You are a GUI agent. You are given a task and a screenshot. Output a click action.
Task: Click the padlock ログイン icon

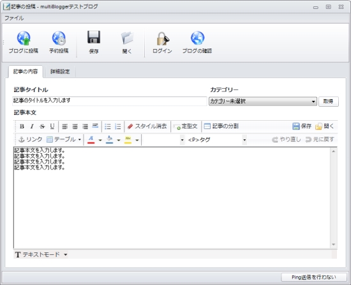[x=163, y=38]
